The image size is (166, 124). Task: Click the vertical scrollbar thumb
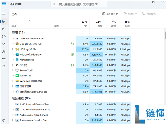click(165, 35)
